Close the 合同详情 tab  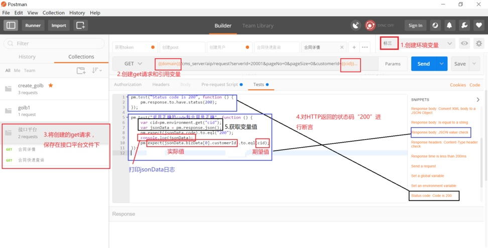pyautogui.click(x=342, y=47)
